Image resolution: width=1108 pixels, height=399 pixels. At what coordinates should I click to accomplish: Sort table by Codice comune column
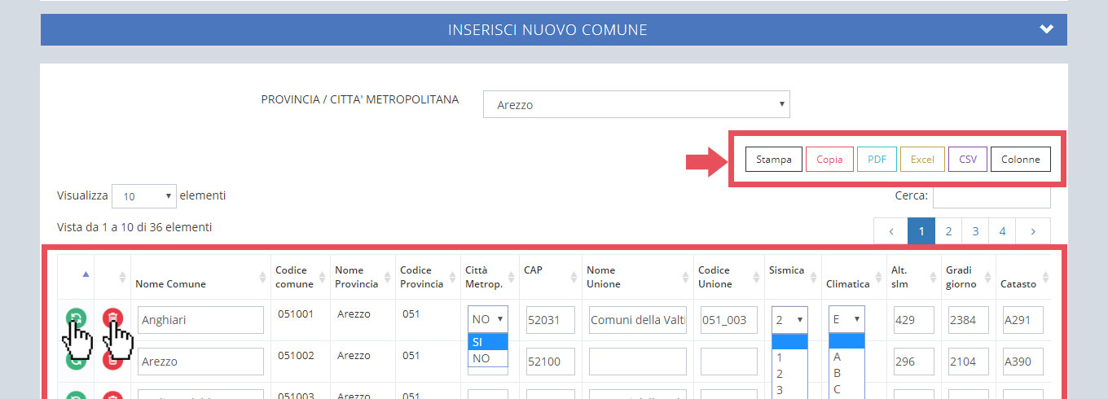(x=301, y=277)
